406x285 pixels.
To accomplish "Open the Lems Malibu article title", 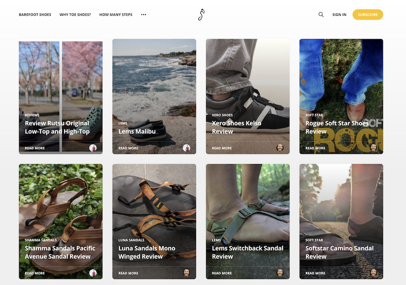I will coord(137,131).
